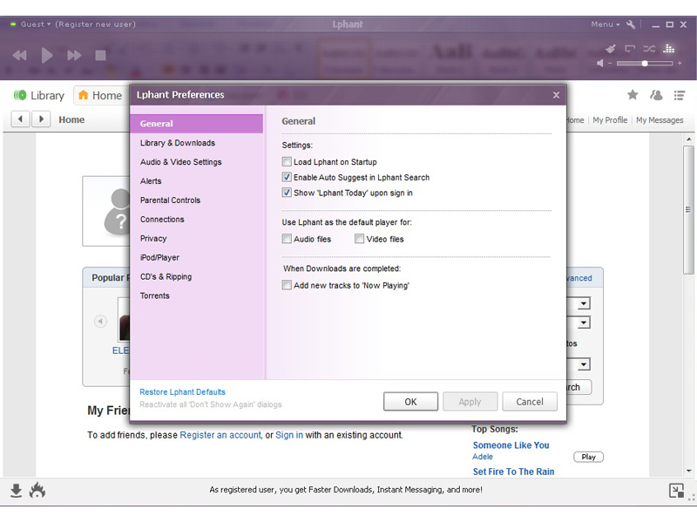Tick Add new tracks to 'Now Playing'

click(x=287, y=285)
